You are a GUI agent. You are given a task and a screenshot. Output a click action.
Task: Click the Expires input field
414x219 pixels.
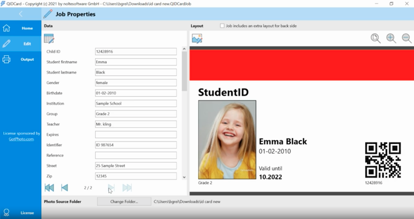[136, 134]
